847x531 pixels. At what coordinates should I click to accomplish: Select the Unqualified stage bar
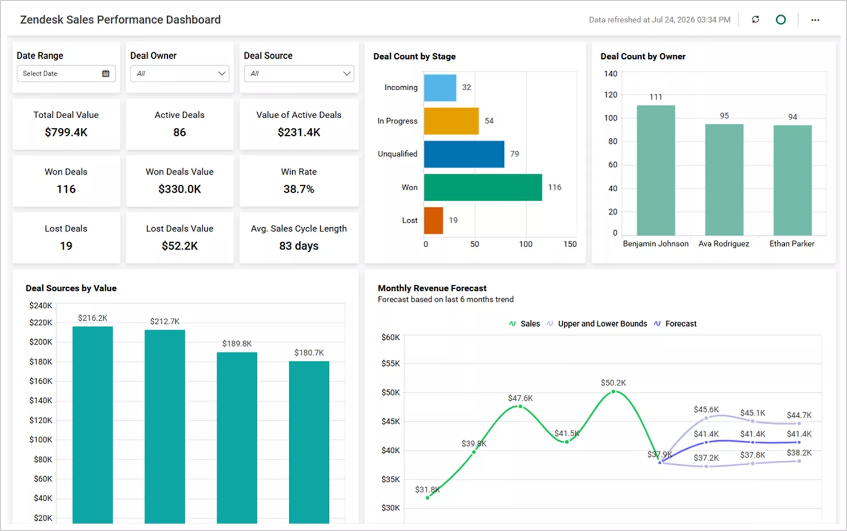464,154
